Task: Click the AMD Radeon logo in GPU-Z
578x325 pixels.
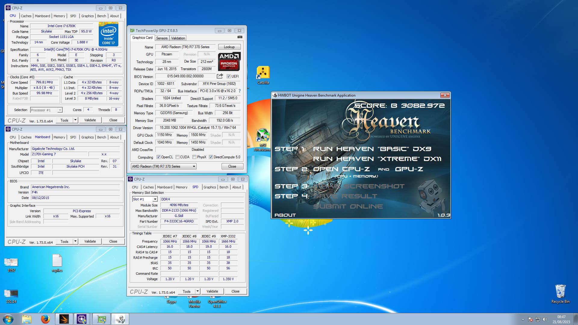Action: click(x=229, y=61)
